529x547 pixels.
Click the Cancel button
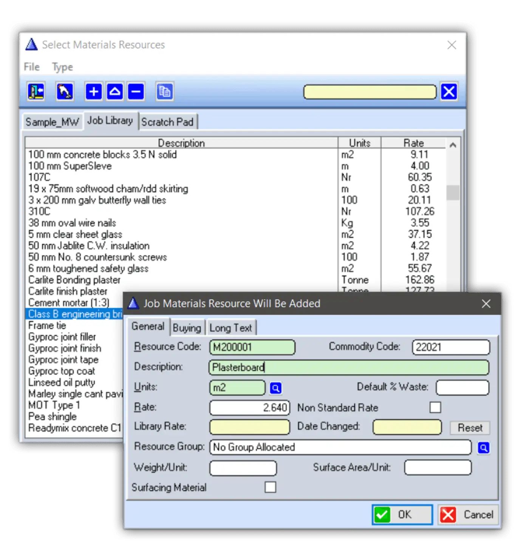468,515
